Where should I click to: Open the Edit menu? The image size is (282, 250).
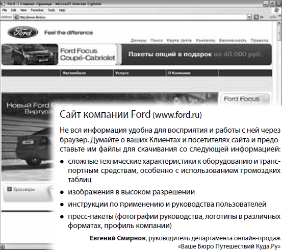coord(13,10)
